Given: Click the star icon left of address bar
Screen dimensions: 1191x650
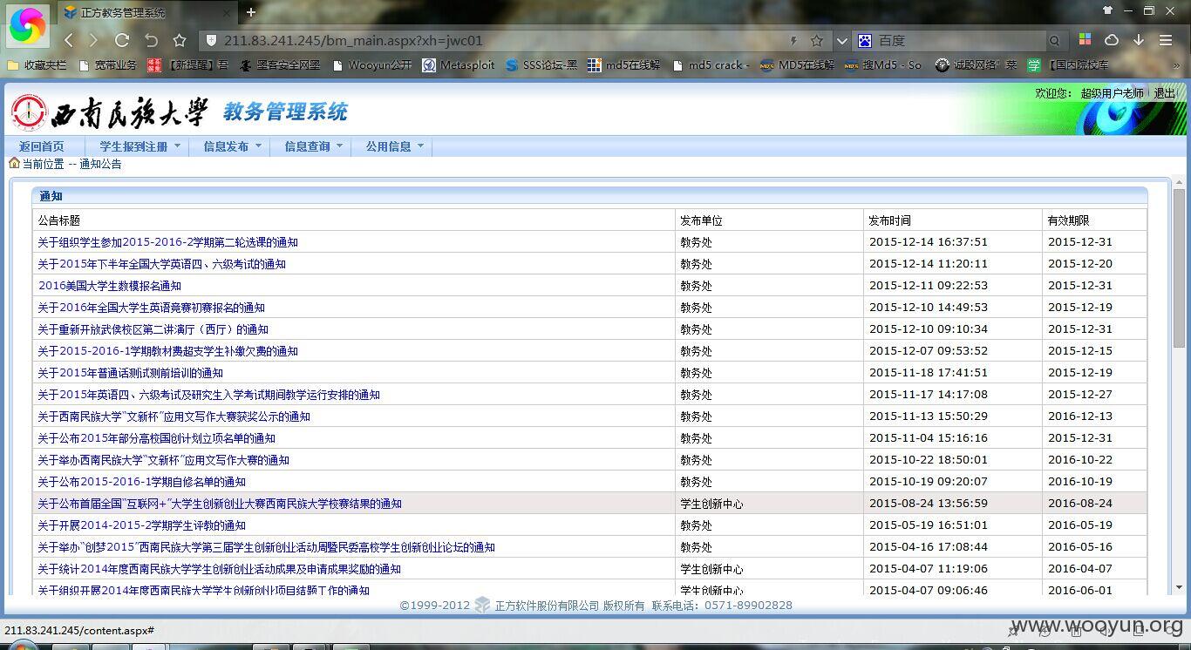Looking at the screenshot, I should click(180, 40).
